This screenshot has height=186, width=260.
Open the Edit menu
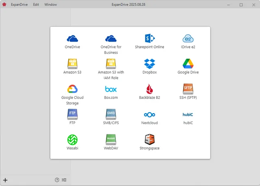pos(36,4)
